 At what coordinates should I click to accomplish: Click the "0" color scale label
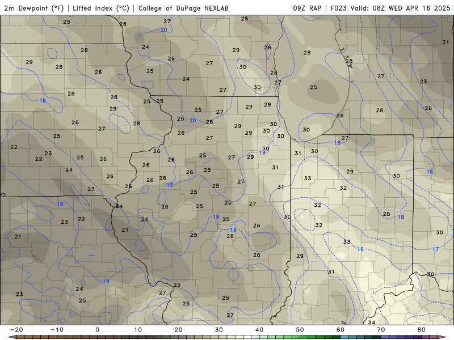tap(97, 330)
